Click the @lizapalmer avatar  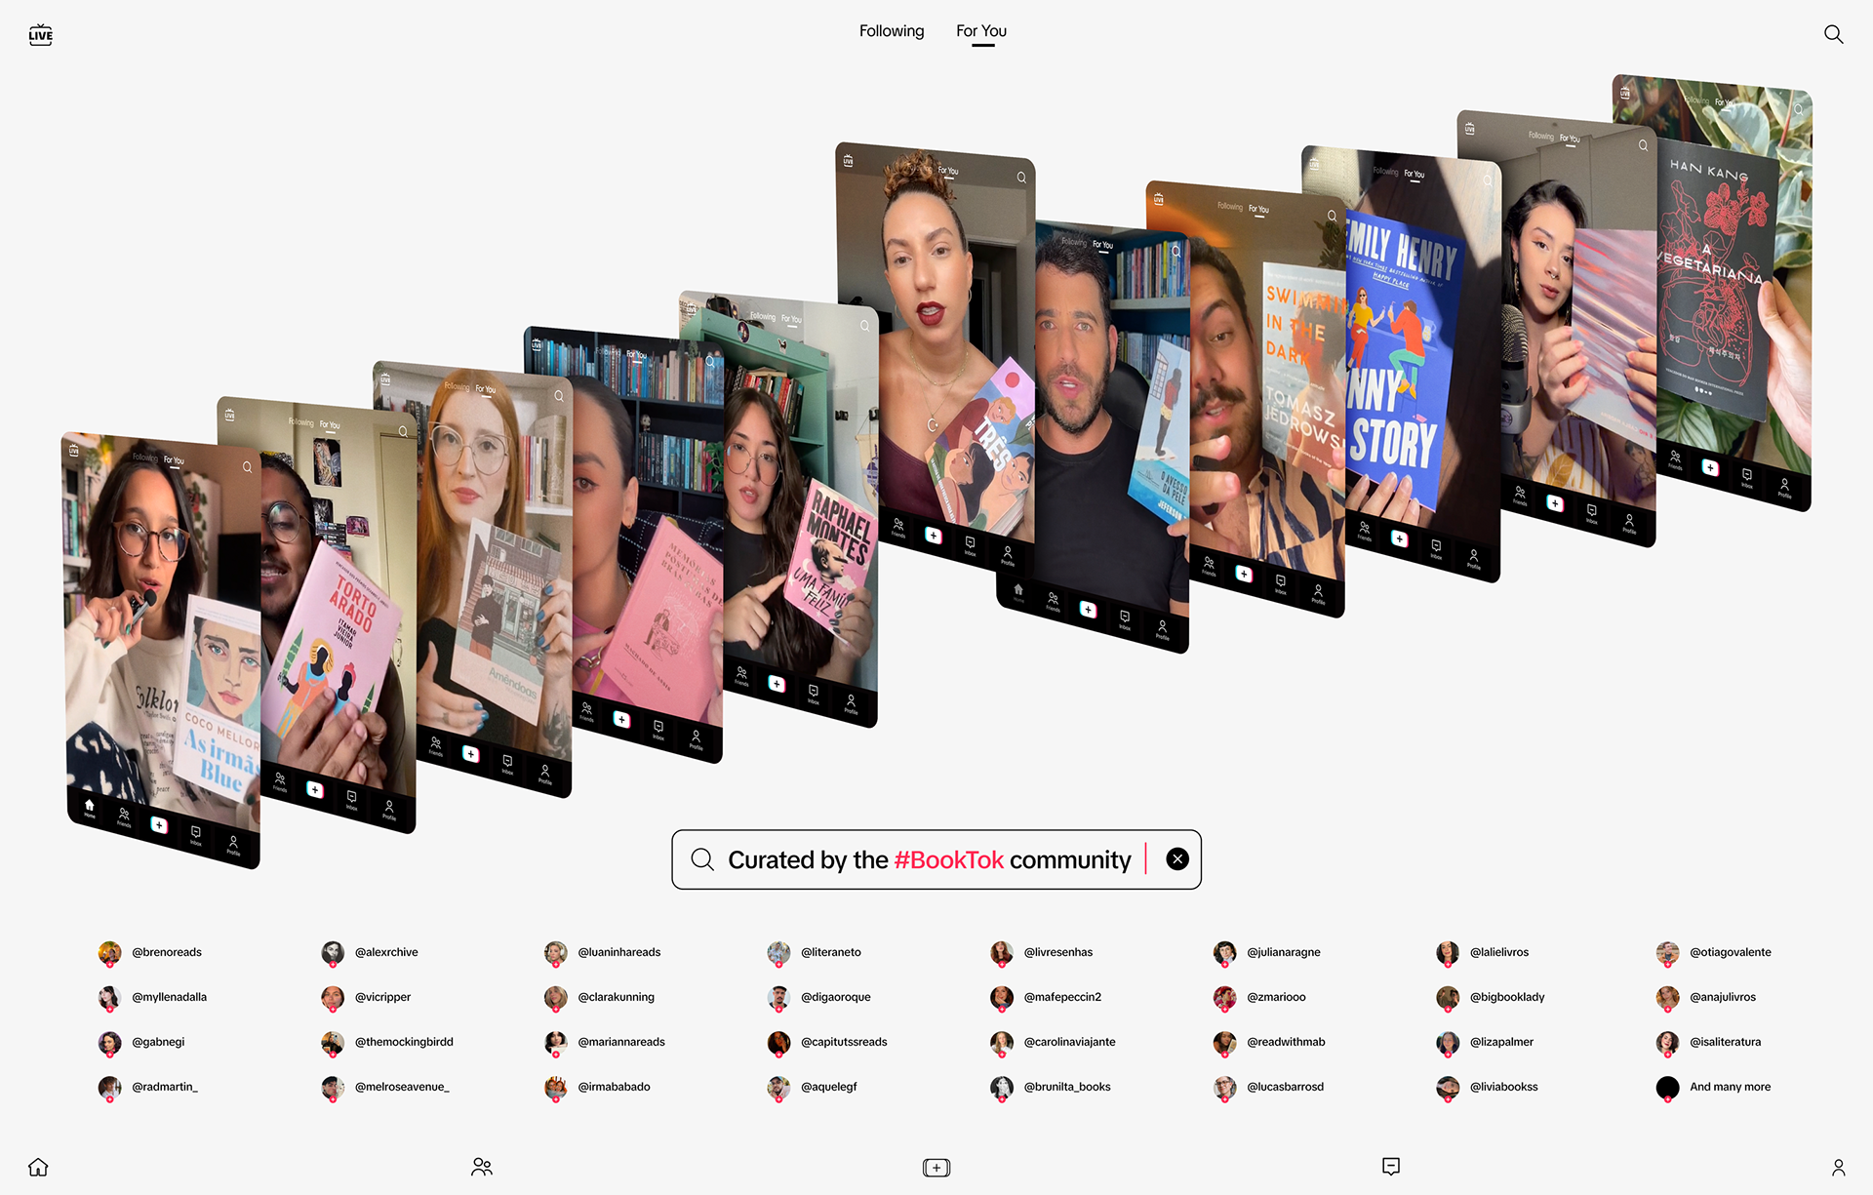[x=1448, y=1042]
